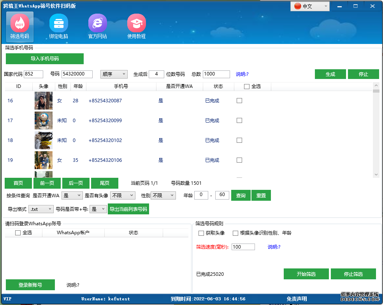Maximize the application window

pos(355,6)
